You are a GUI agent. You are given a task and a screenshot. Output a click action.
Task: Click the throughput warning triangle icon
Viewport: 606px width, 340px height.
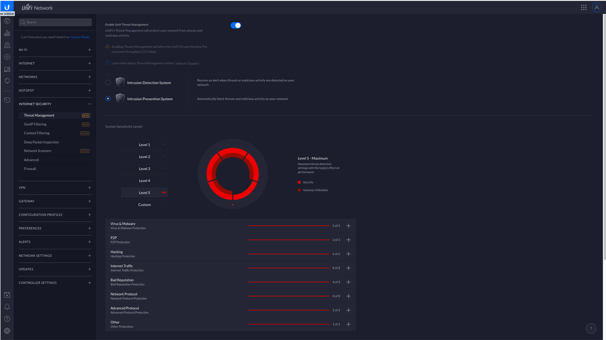tap(107, 47)
